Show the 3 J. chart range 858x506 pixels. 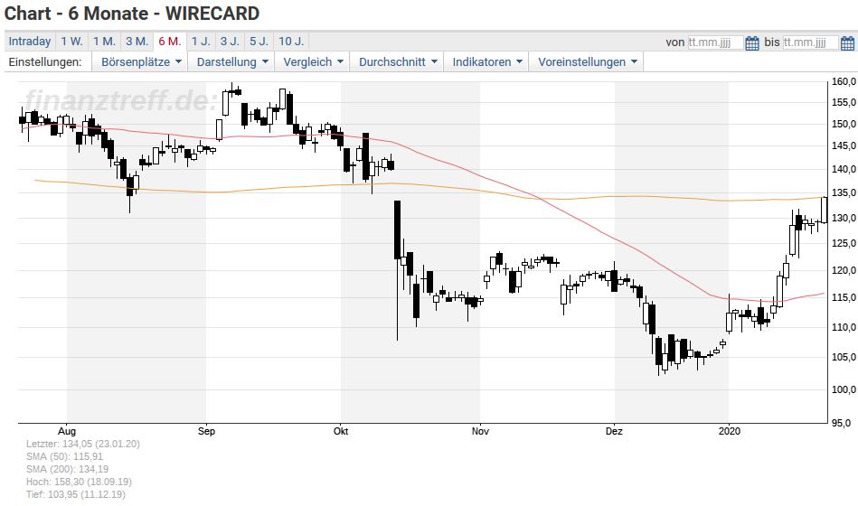pos(230,42)
